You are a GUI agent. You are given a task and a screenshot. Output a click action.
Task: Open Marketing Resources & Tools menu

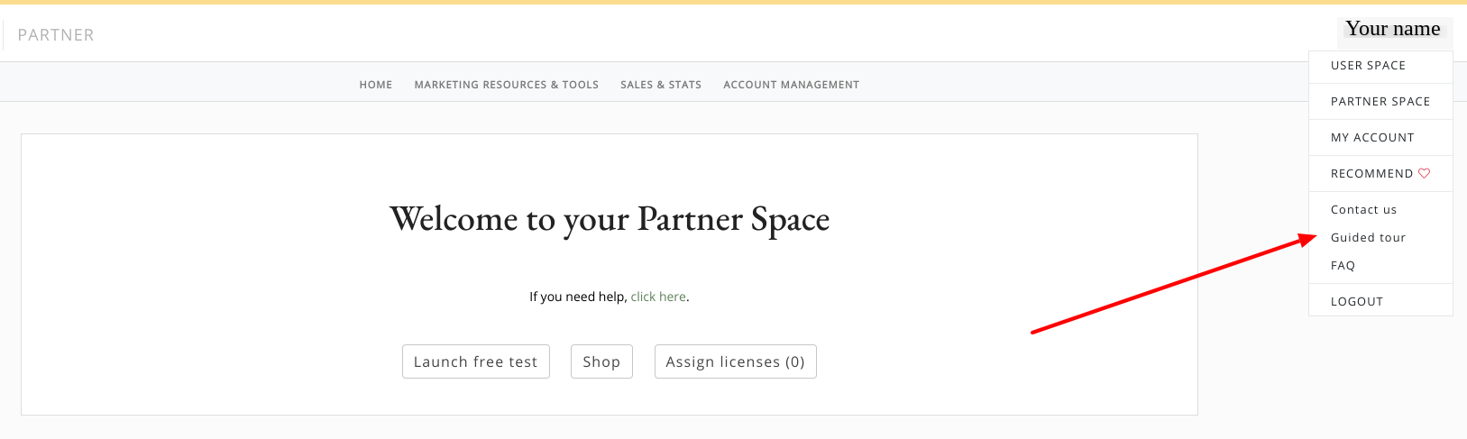point(506,85)
